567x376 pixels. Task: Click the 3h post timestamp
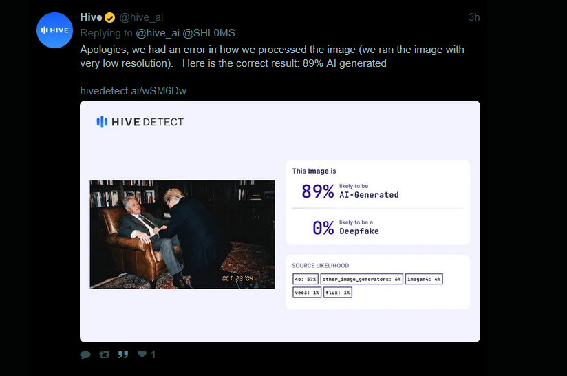[x=474, y=17]
